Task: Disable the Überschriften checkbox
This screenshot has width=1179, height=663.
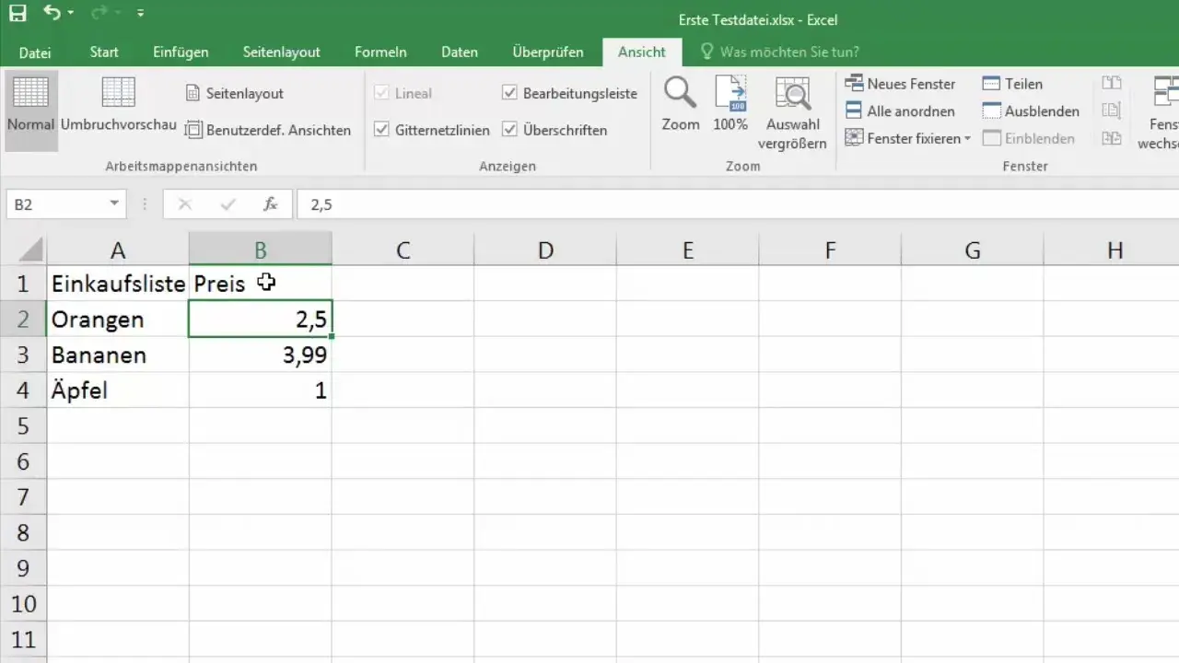Action: 509,130
